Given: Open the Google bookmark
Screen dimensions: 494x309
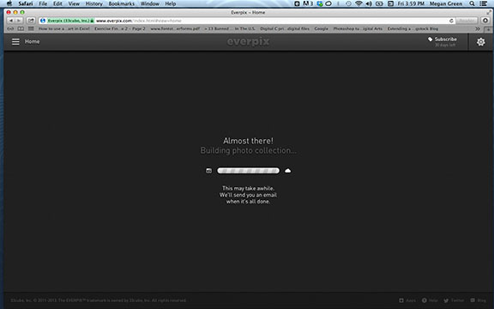Looking at the screenshot, I should [321, 28].
